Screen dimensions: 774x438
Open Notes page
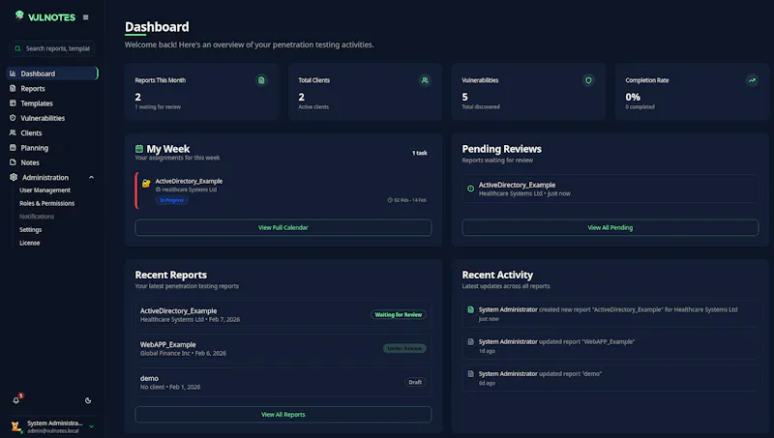click(x=52, y=162)
